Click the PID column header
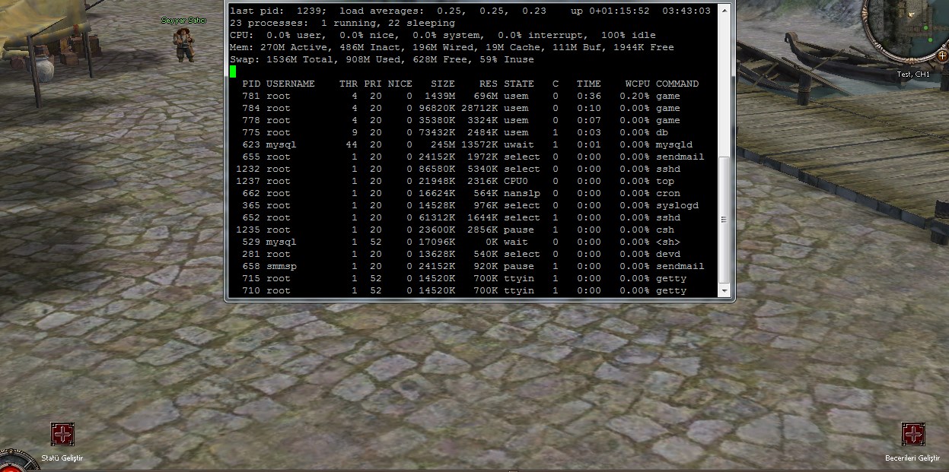Viewport: 949px width, 472px height. [x=251, y=84]
